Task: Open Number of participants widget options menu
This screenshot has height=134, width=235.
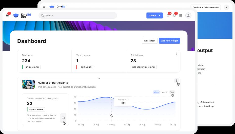Action: point(177,81)
